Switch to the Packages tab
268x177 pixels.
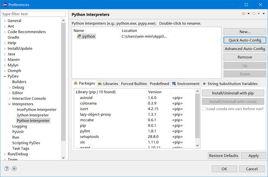85,83
